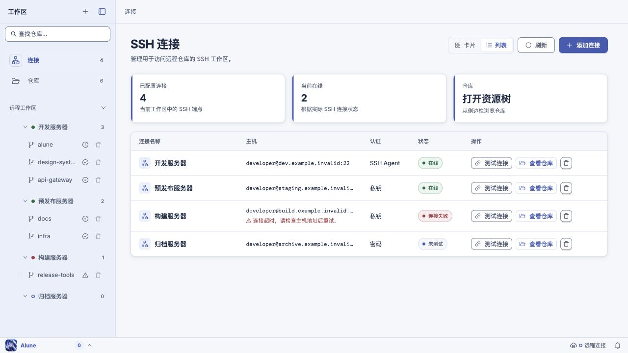This screenshot has width=628, height=353.
Task: Click the clock status icon next to alune
Action: [85, 145]
